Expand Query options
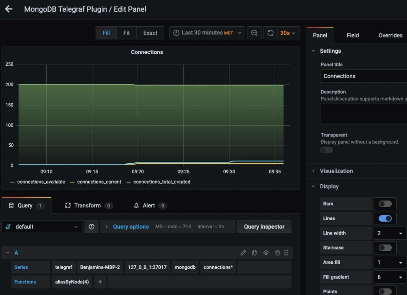 pyautogui.click(x=131, y=227)
